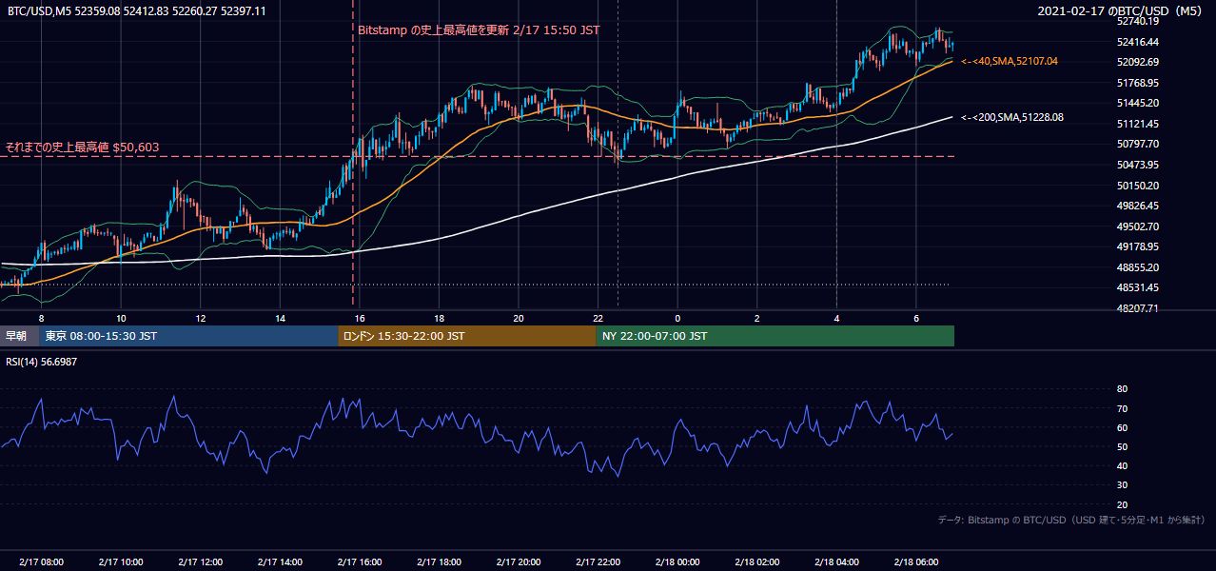Click the 'Bitstamp の史上最高値を更新 2/17 15:50 JST' annotation

[x=479, y=30]
